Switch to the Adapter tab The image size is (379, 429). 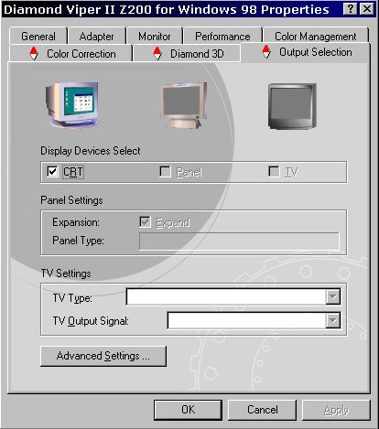[96, 37]
